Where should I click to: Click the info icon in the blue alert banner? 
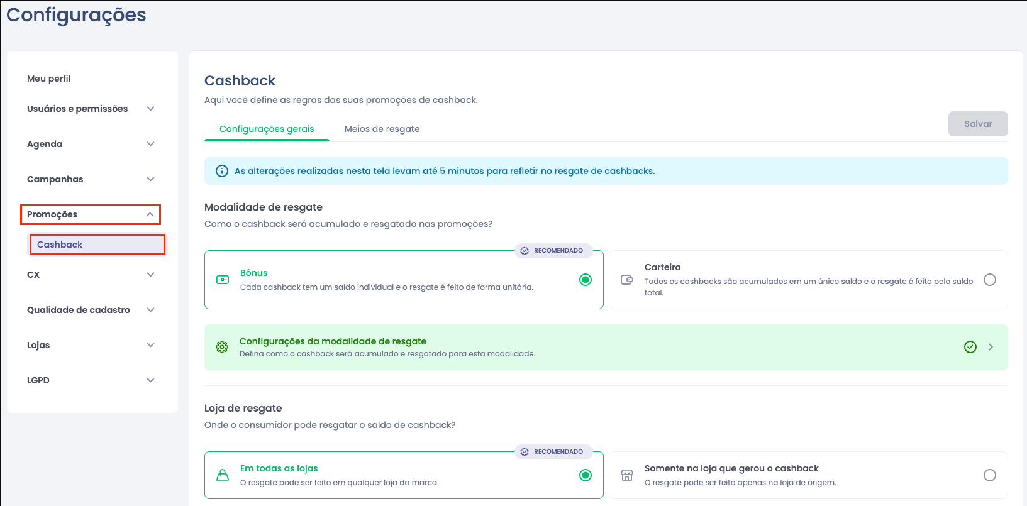[x=222, y=171]
